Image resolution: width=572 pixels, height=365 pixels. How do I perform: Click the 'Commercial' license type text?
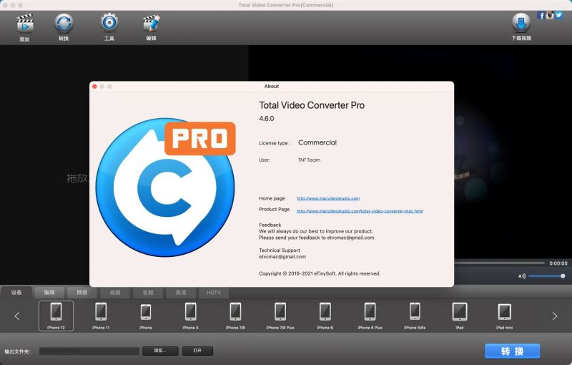coord(317,142)
